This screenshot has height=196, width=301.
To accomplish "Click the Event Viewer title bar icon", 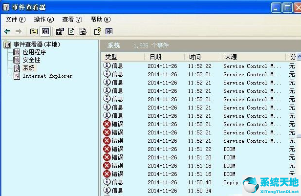I will coord(6,7).
